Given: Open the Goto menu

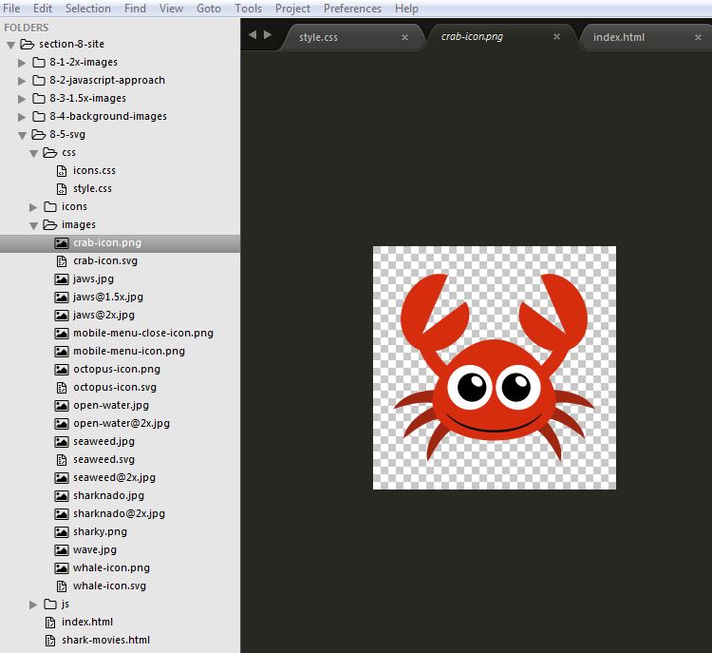Looking at the screenshot, I should click(208, 9).
